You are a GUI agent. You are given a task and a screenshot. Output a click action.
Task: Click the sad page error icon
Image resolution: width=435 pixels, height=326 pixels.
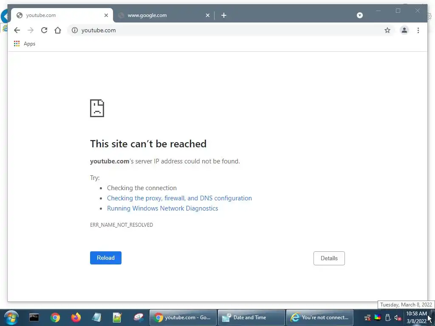97,108
